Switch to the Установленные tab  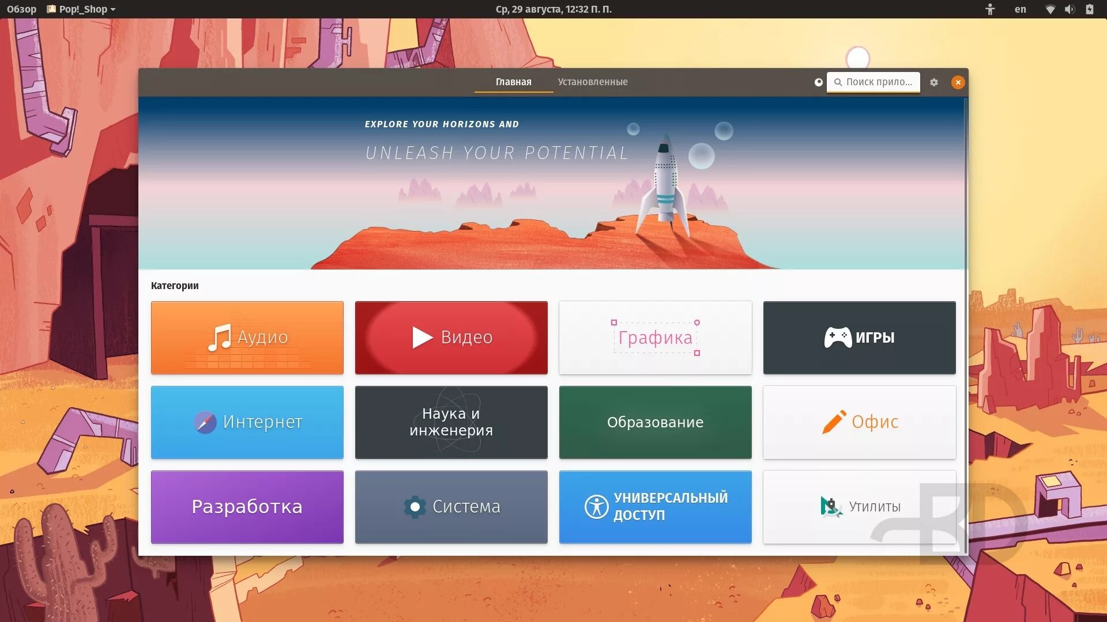pyautogui.click(x=592, y=82)
